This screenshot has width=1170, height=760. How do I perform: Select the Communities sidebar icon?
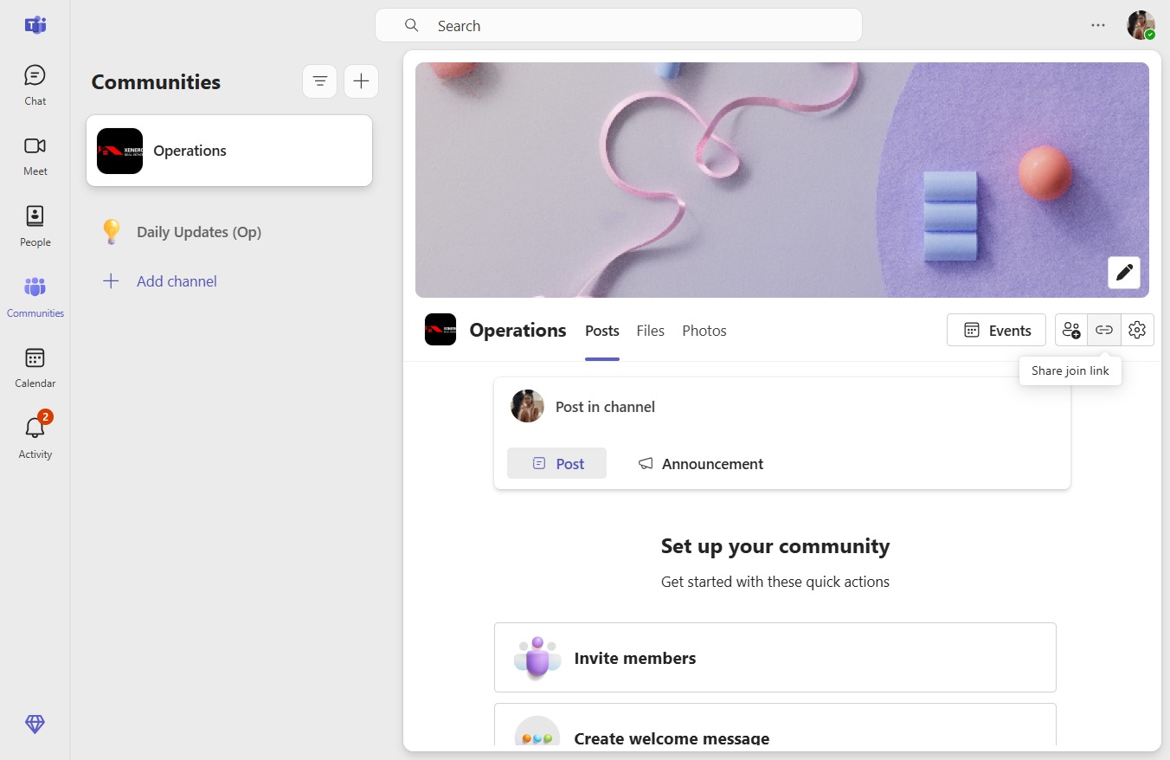tap(35, 297)
